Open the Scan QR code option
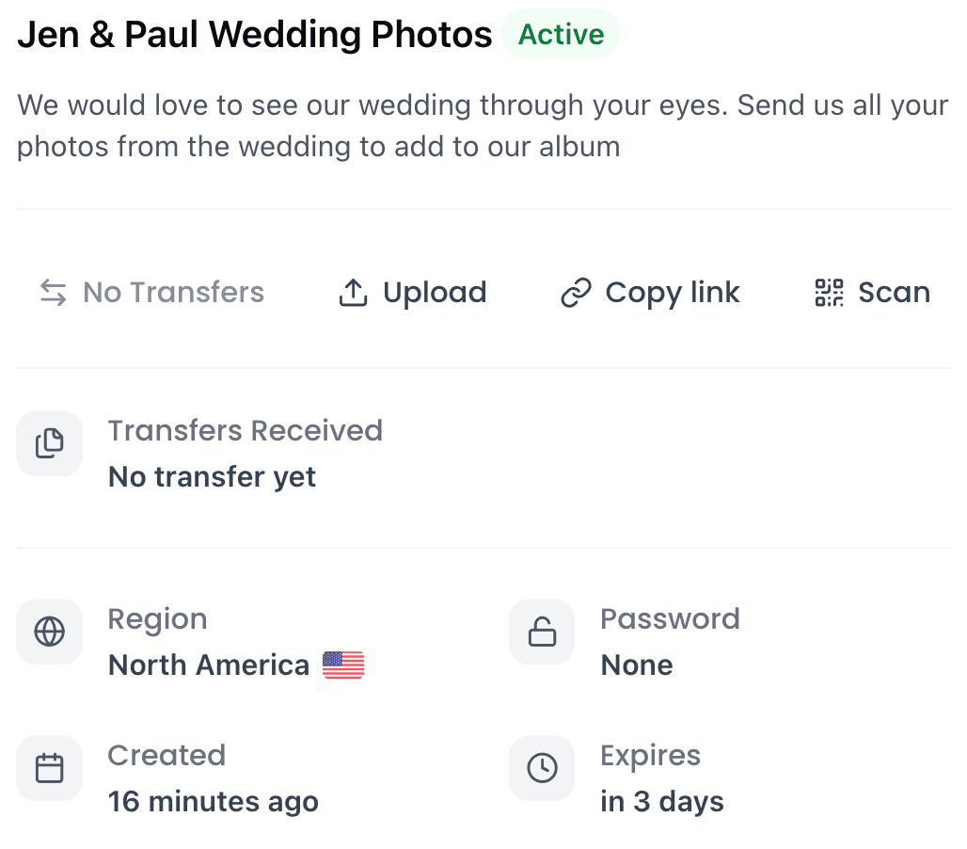Image resolution: width=967 pixels, height=849 pixels. (872, 292)
